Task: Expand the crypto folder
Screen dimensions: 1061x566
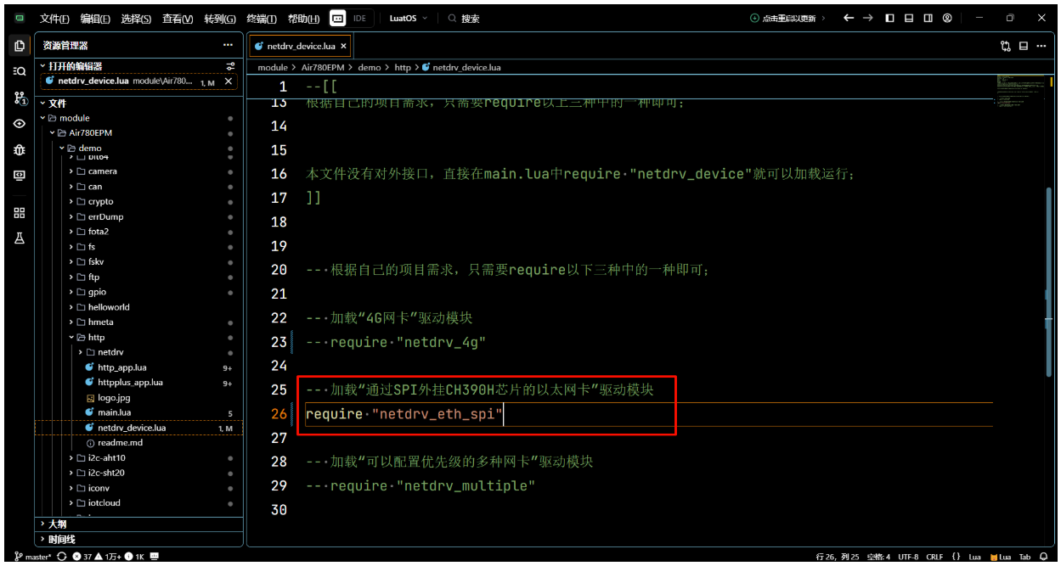Action: click(138, 202)
